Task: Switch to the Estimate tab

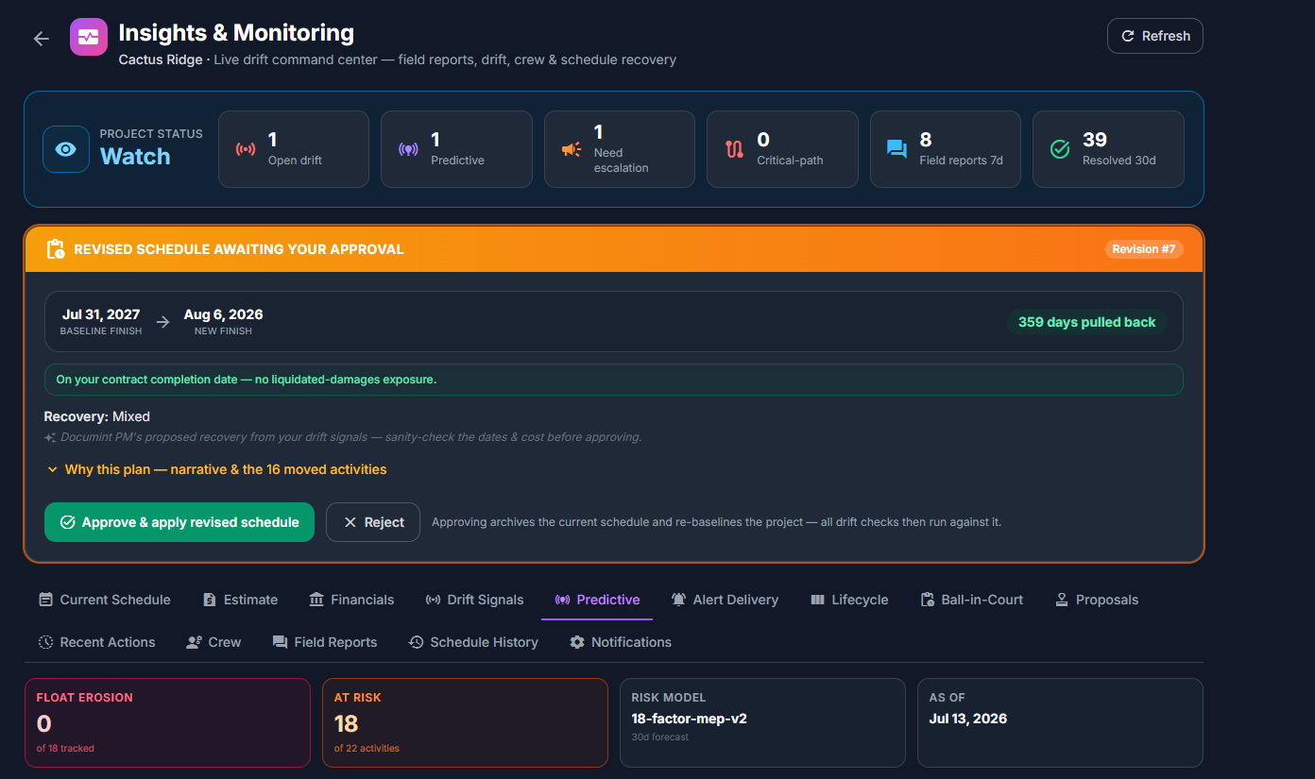Action: pyautogui.click(x=241, y=600)
